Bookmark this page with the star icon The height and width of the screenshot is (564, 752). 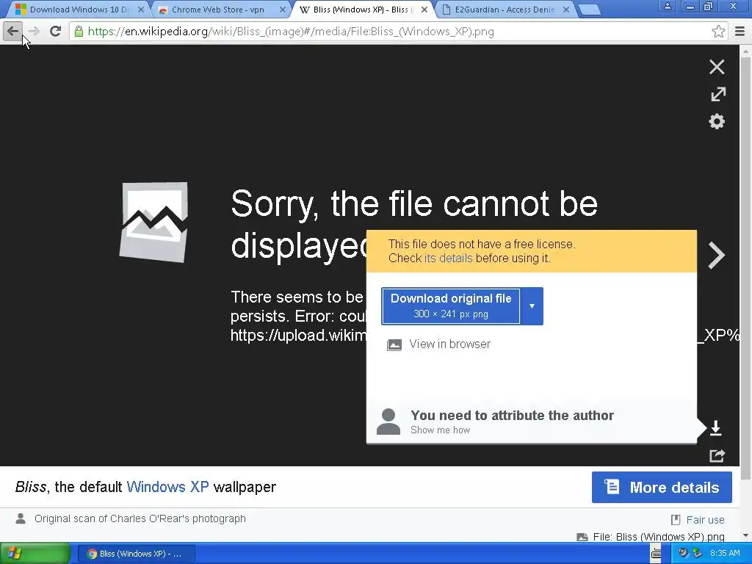[718, 32]
